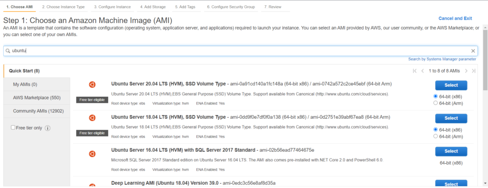This screenshot has width=488, height=188.
Task: Click Ubuntu Server 16.04 LTS with SQL Server title
Action: coord(183,150)
